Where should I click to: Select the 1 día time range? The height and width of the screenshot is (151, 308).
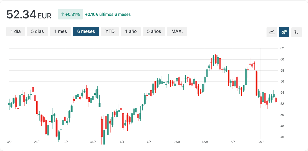pos(16,31)
